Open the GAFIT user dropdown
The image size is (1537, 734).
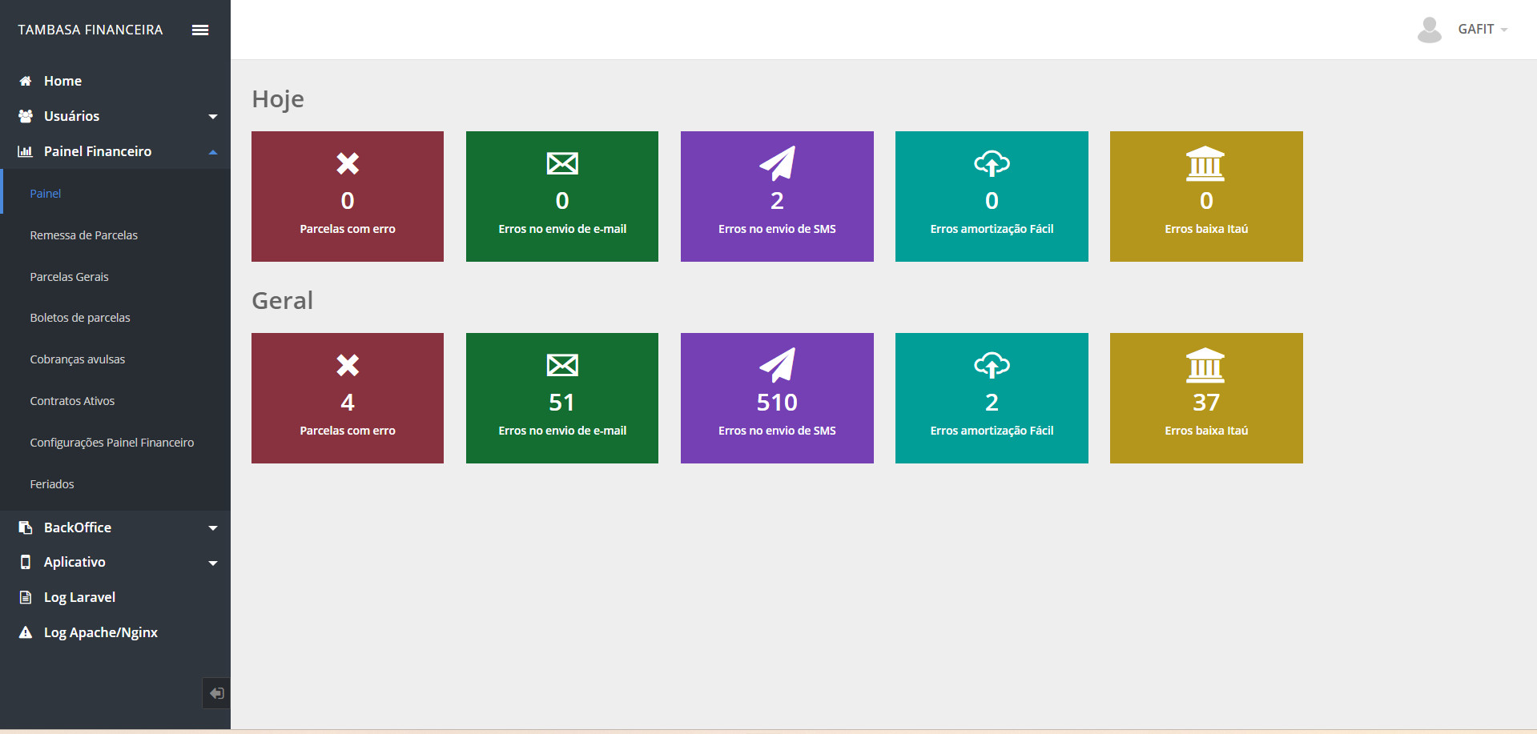click(x=1482, y=30)
